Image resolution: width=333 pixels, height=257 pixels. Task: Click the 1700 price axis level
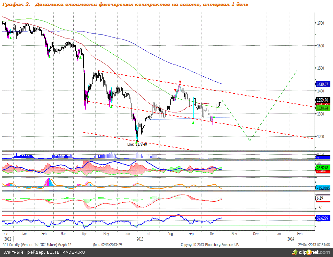point(321,23)
